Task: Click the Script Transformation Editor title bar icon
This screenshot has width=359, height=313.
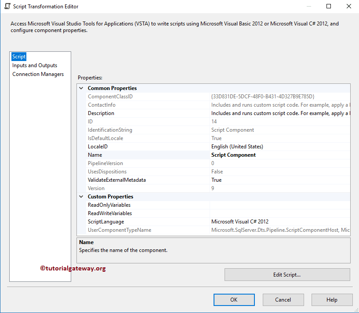Action: [x=6, y=6]
